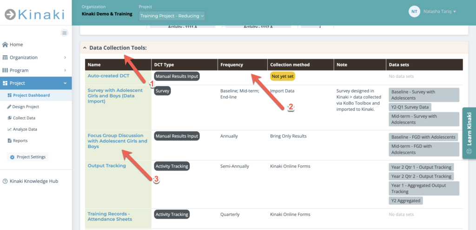Click the Project grid icon in sidebar
Screen dimensions: 476x230
(5, 83)
